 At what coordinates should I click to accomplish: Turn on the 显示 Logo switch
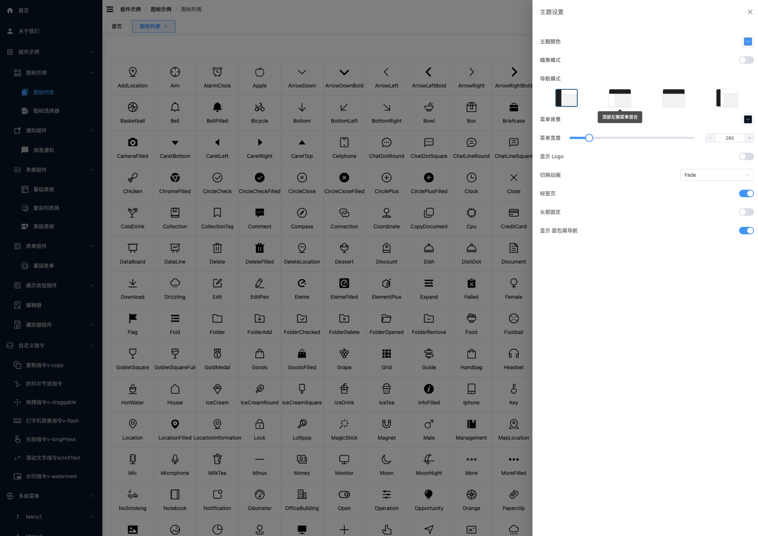click(x=746, y=156)
